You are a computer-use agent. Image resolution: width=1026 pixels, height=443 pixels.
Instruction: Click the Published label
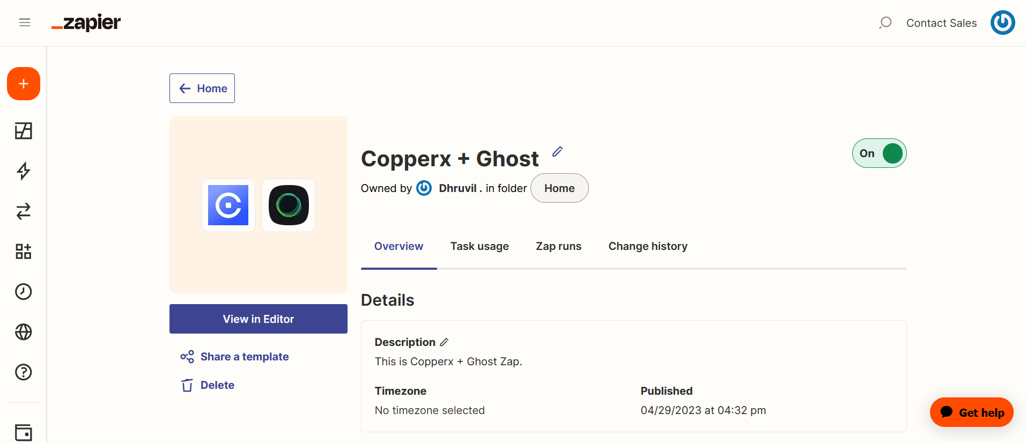(x=667, y=391)
